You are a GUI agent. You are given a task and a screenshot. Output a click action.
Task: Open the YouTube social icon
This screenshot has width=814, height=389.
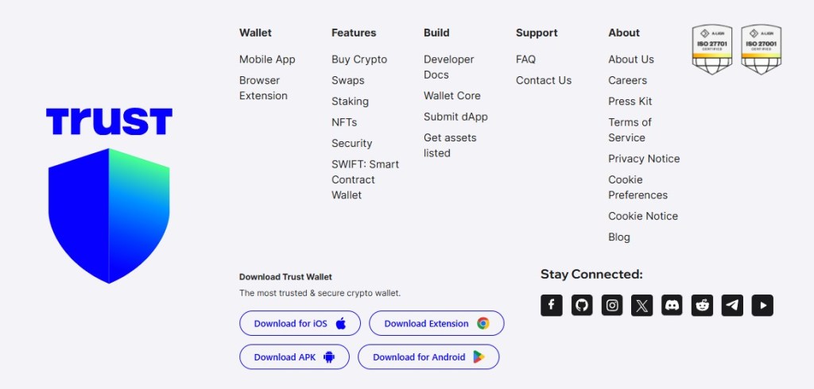tap(762, 305)
